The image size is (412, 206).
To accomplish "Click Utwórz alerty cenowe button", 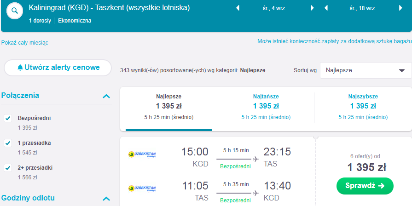I will (x=58, y=68).
